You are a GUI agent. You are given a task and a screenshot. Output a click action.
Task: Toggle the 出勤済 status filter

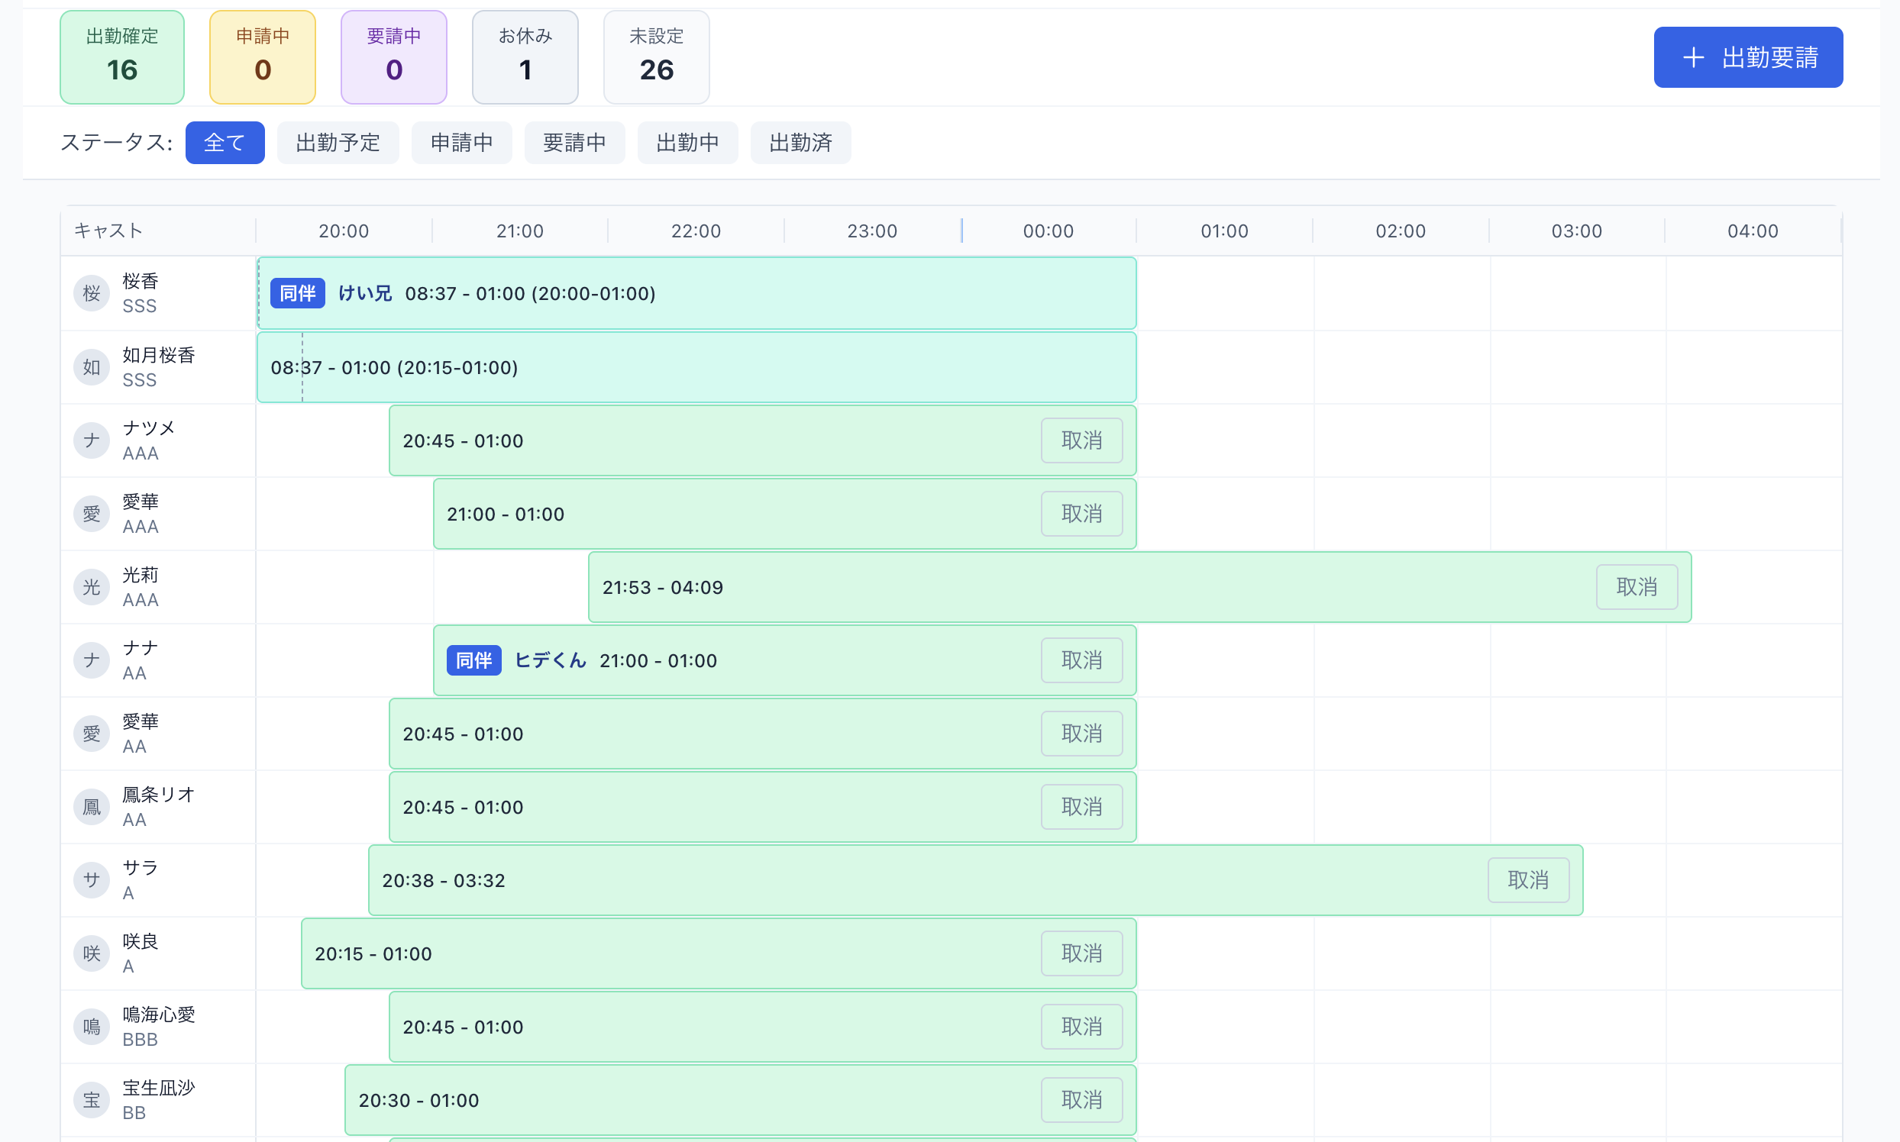tap(800, 142)
